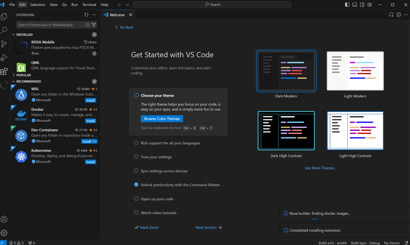Image resolution: width=410 pixels, height=245 pixels.
Task: Open ROSA Mobile extension manage gear
Action: [x=94, y=54]
